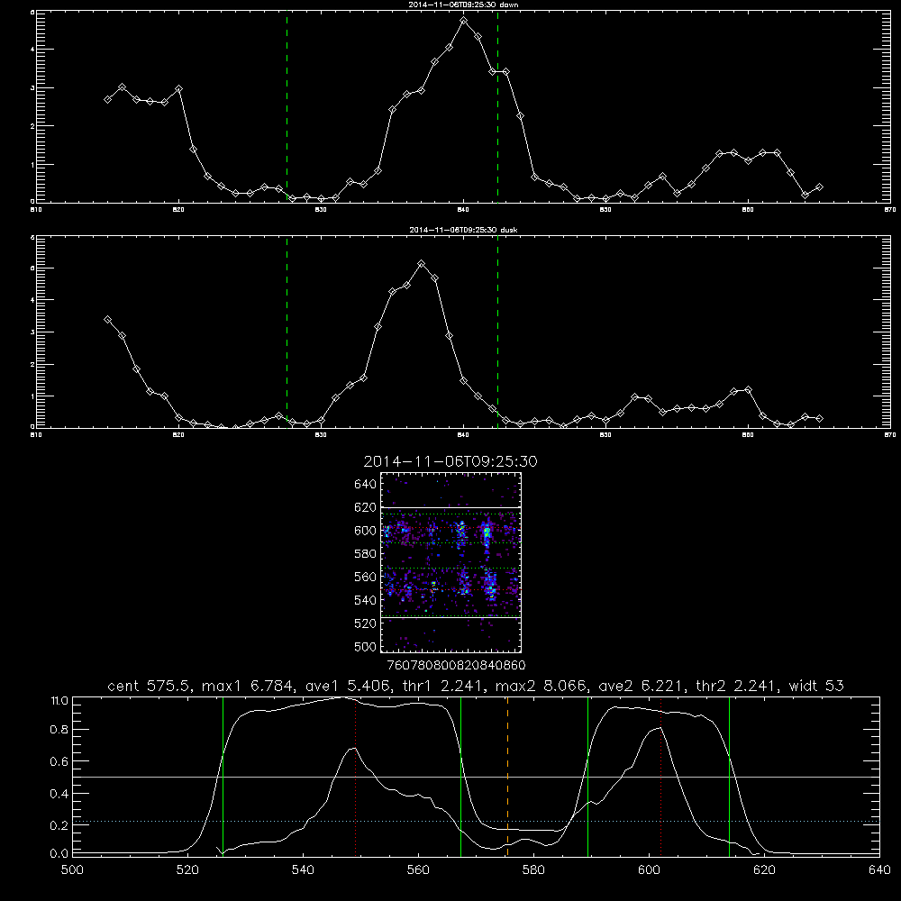Click the green vertical line near 567
The width and height of the screenshot is (901, 901).
coord(460,776)
